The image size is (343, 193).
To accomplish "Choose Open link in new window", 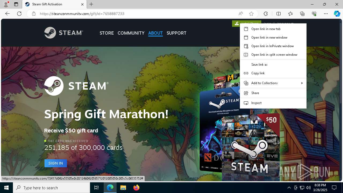I will pos(273,38).
